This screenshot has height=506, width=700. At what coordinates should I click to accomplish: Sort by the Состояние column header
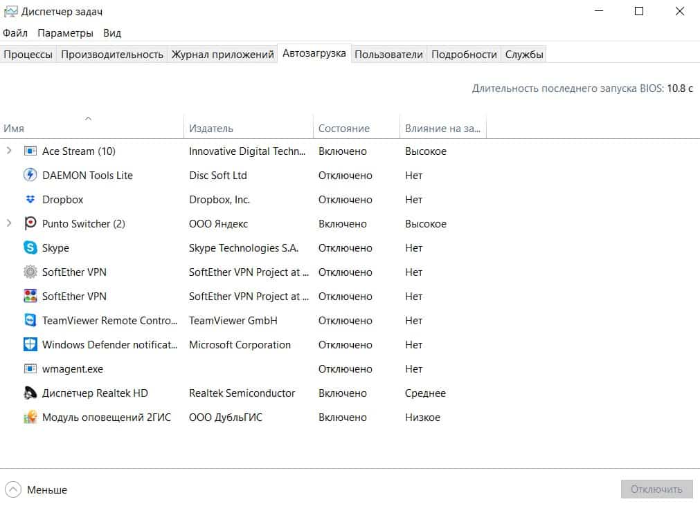(344, 129)
